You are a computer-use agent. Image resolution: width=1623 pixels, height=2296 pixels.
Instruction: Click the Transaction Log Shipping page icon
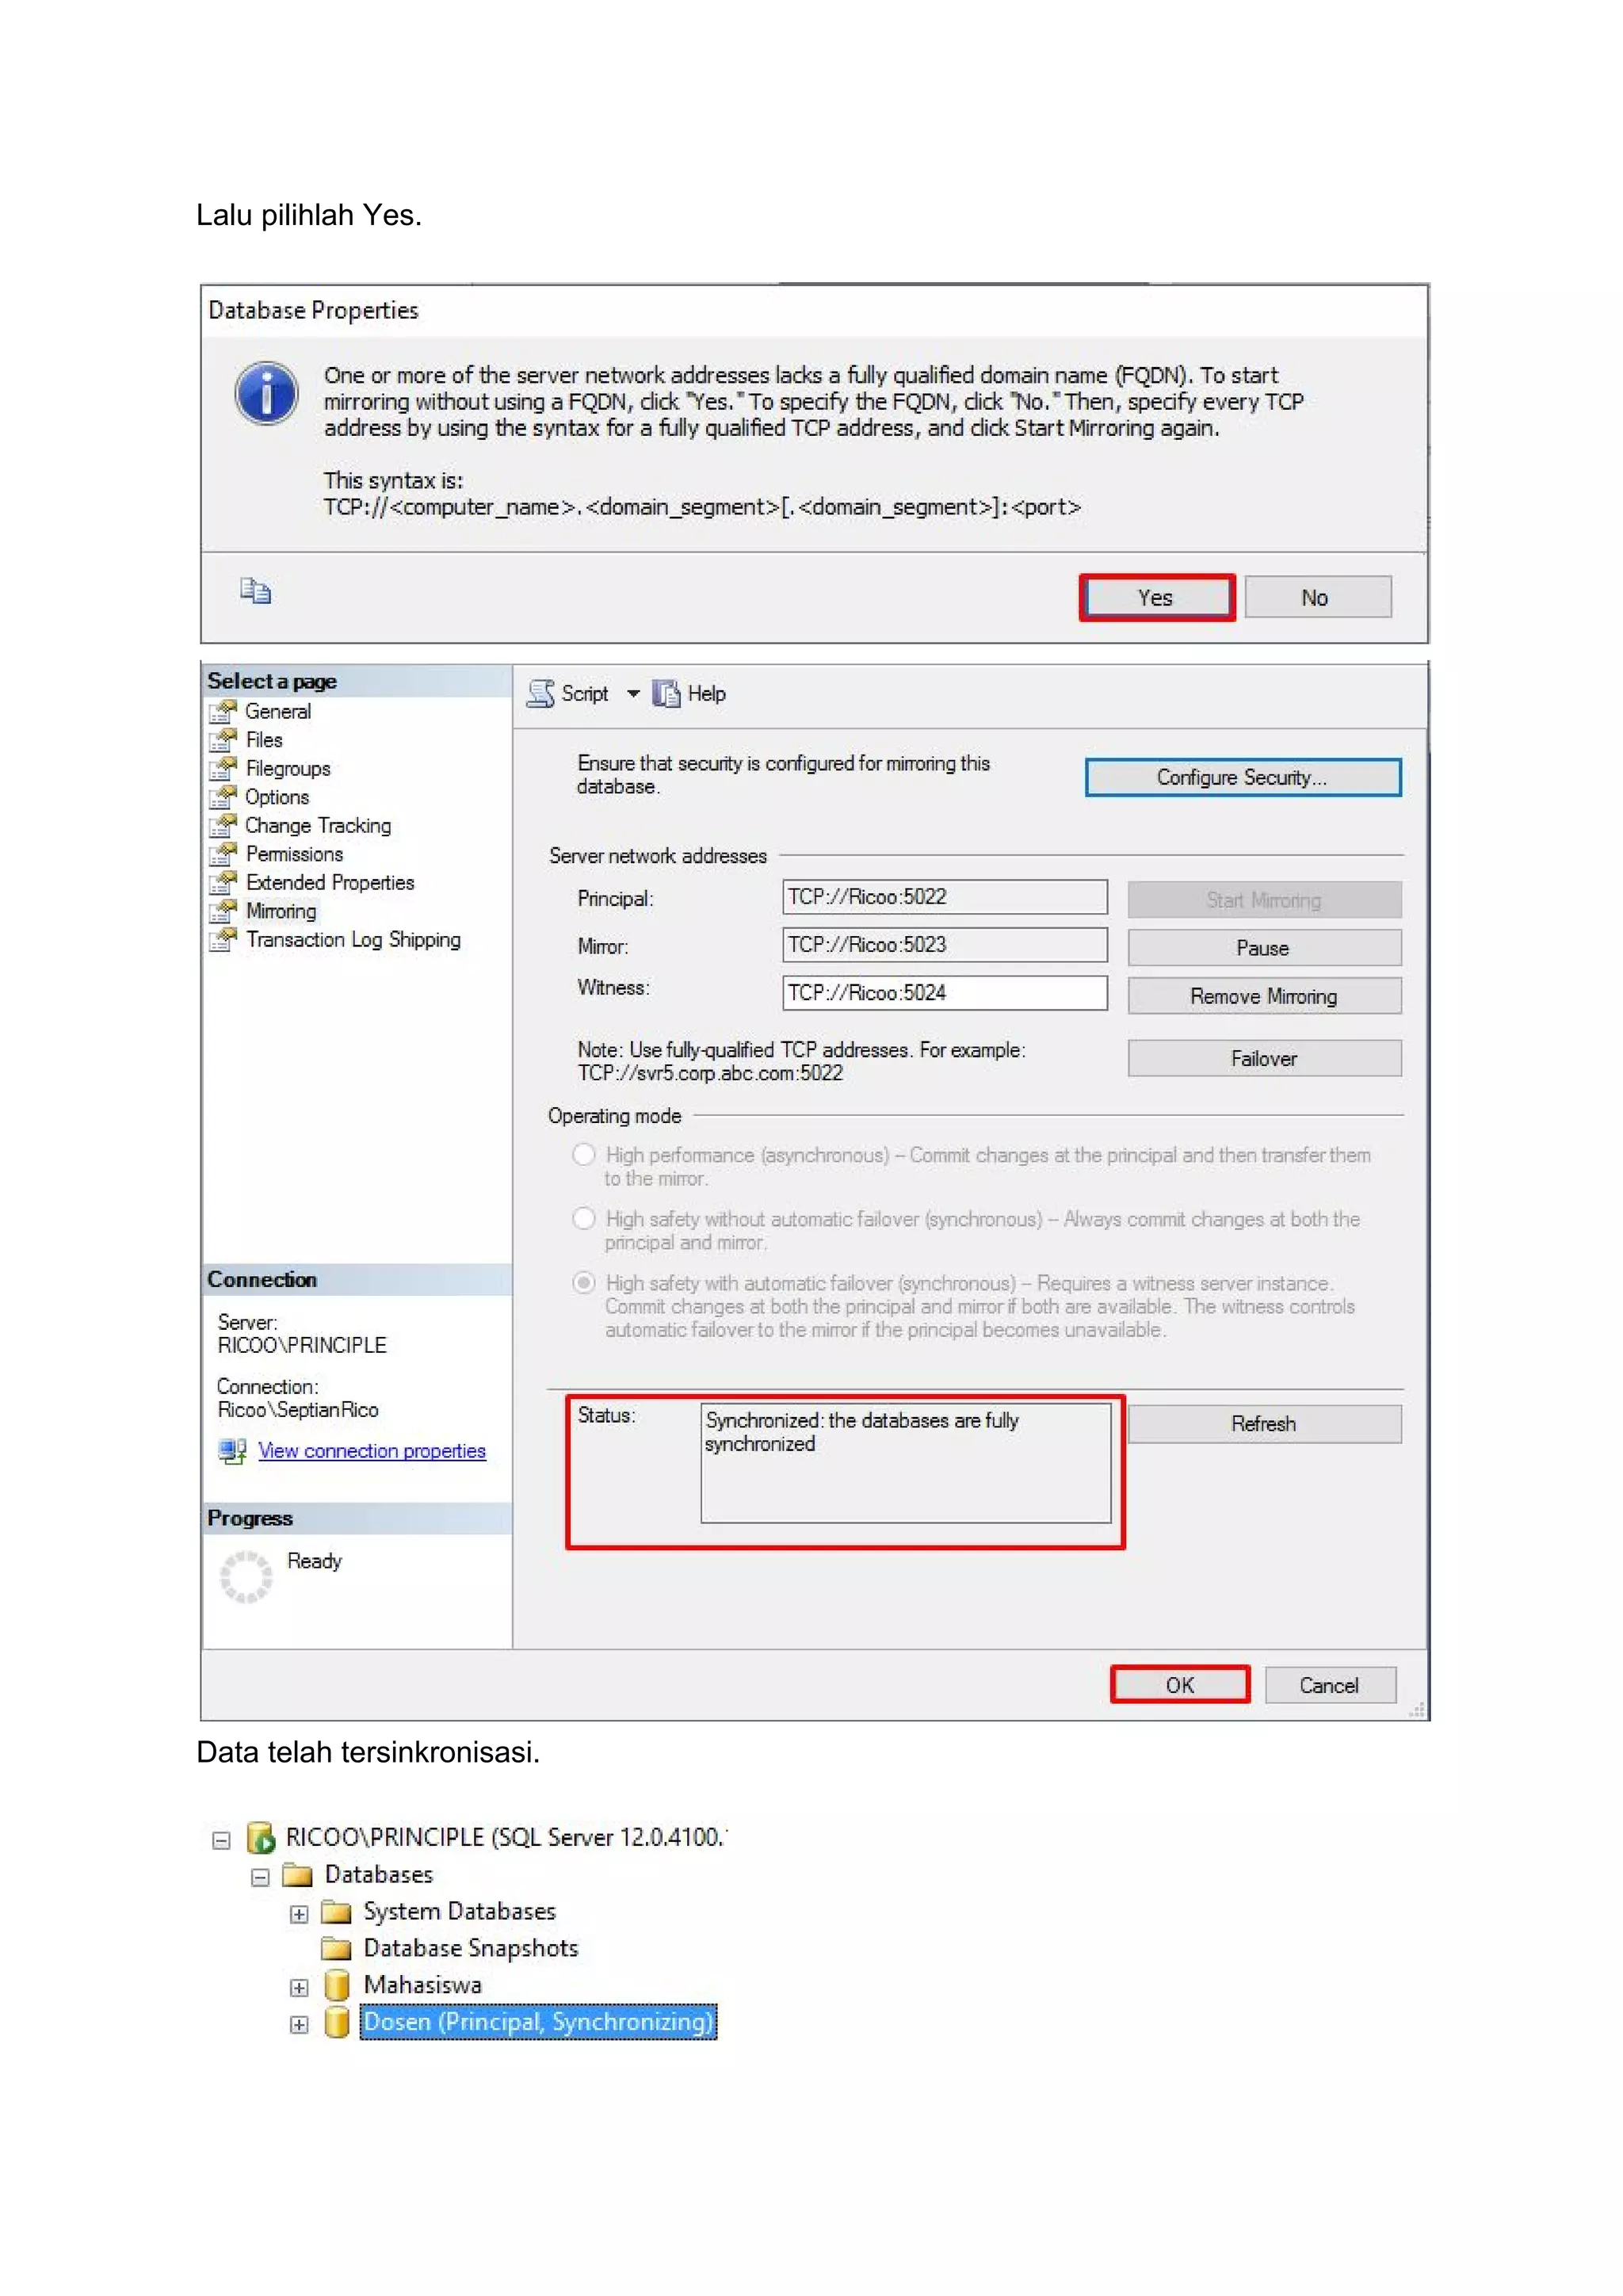pos(223,940)
